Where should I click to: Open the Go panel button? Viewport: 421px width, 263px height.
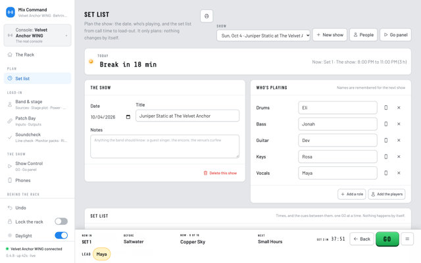coord(395,35)
